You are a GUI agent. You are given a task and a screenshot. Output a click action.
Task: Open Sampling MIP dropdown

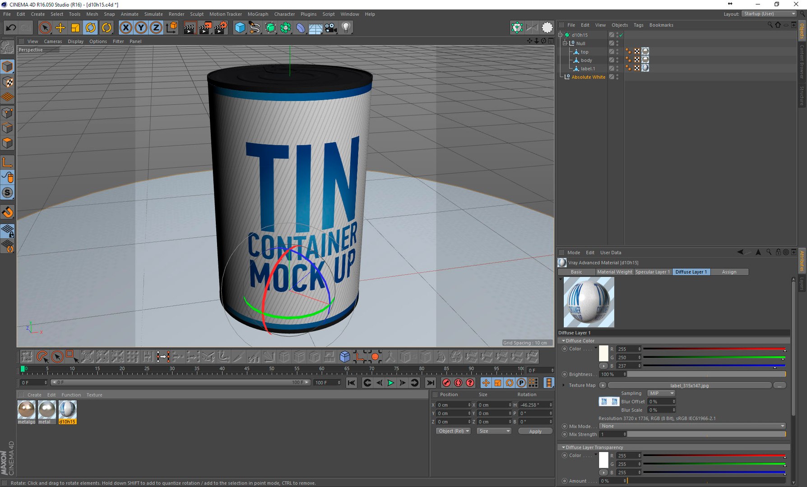tap(661, 393)
